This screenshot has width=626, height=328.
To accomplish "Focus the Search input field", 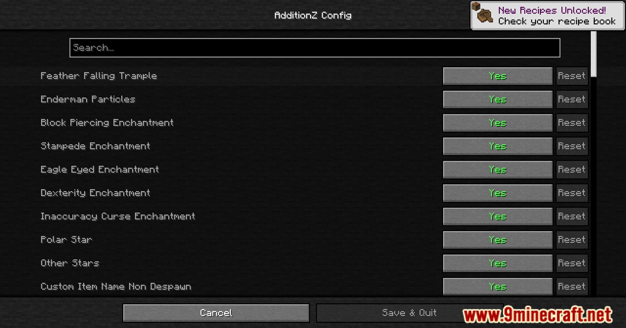I will pos(315,48).
